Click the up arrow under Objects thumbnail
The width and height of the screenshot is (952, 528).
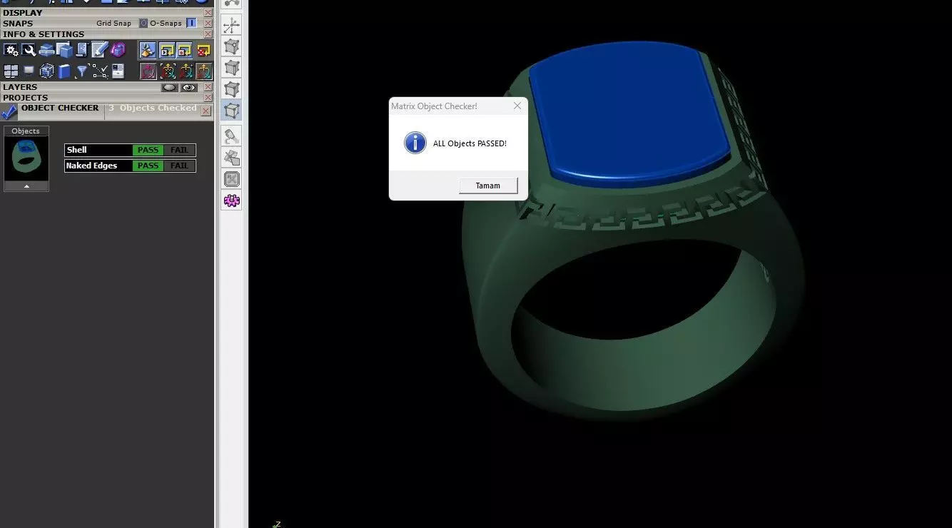coord(26,186)
